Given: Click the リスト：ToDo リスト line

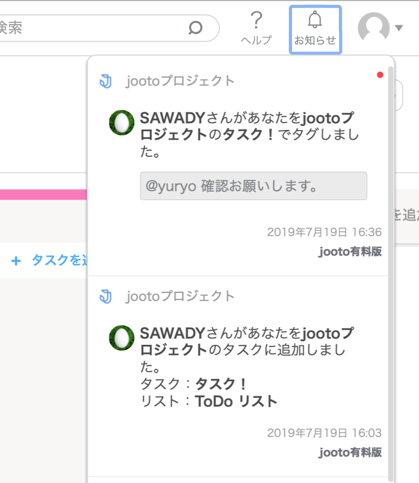Looking at the screenshot, I should 209,402.
